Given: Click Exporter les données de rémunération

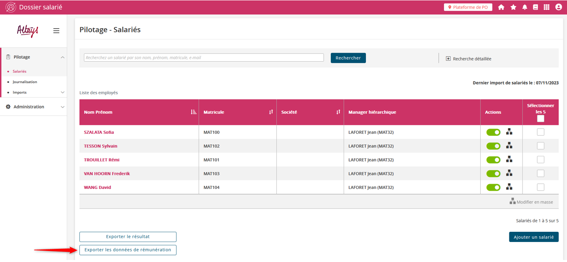Looking at the screenshot, I should click(128, 250).
